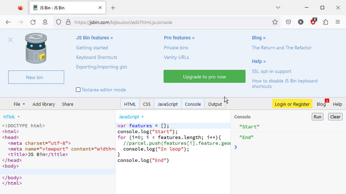
Task: Expand the JavaScript panel language dropdown
Action: point(131,117)
